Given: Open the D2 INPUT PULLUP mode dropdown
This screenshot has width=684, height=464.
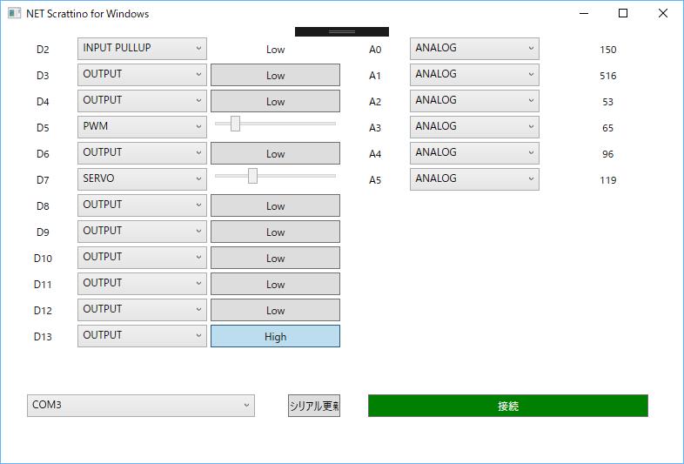Looking at the screenshot, I should point(142,49).
